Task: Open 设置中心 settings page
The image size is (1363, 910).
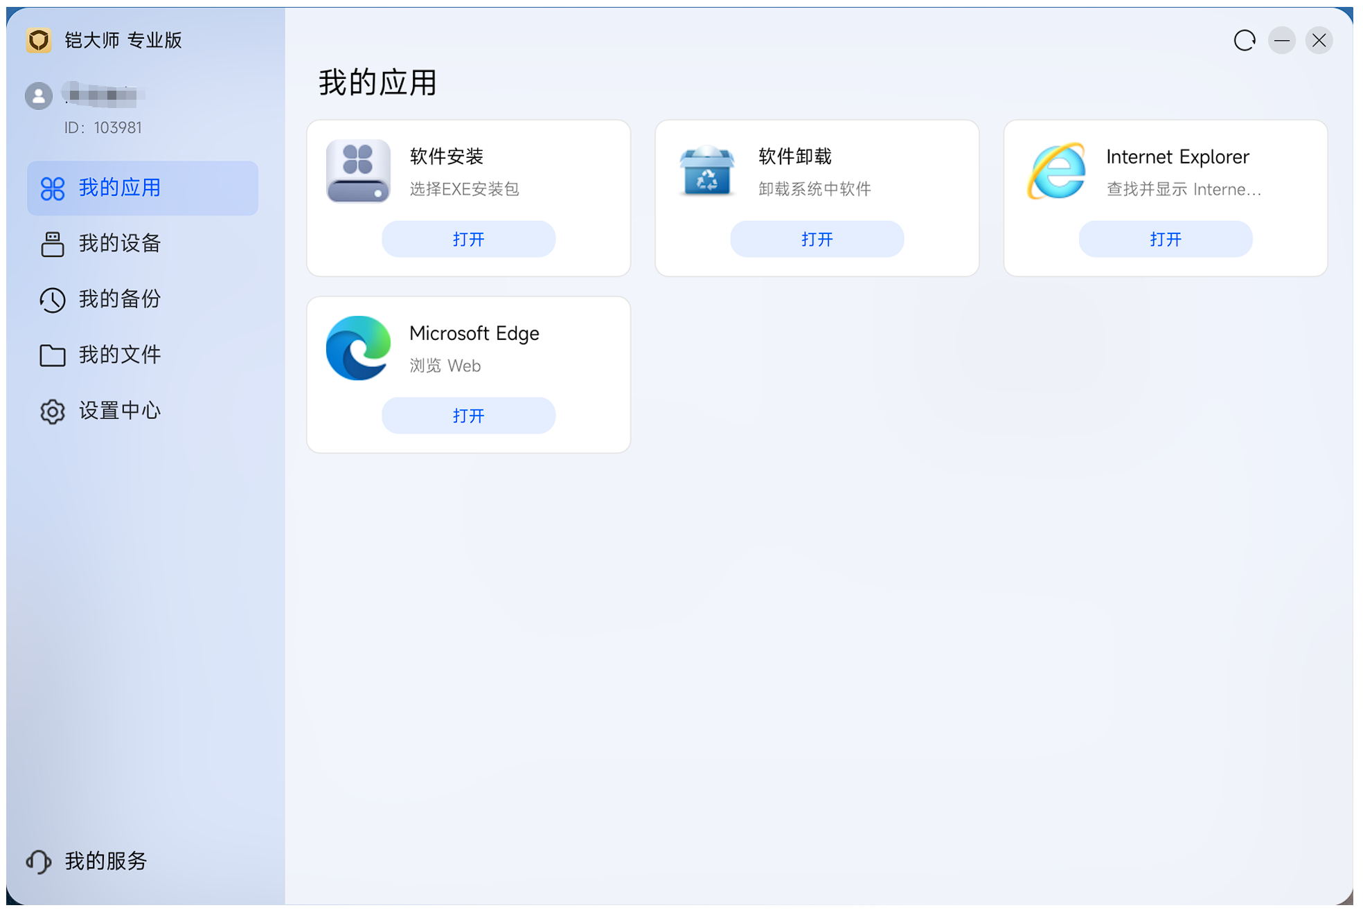Action: [x=143, y=411]
